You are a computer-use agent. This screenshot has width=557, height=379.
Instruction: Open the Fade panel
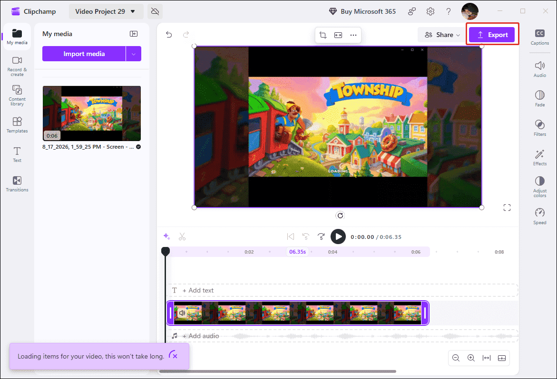(539, 99)
